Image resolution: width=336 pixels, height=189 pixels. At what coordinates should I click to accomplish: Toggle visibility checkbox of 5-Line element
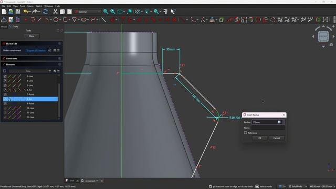pos(5,85)
